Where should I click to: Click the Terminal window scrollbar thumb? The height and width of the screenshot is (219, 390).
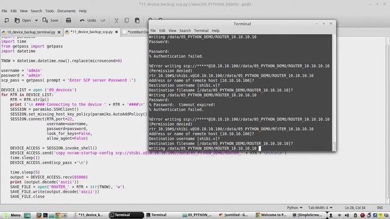(x=334, y=147)
